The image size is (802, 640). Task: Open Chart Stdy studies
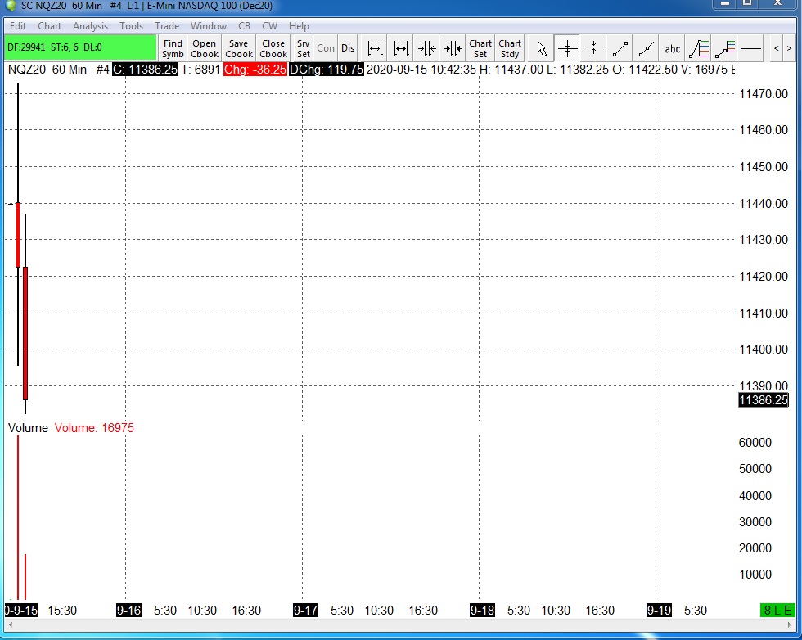(x=510, y=48)
